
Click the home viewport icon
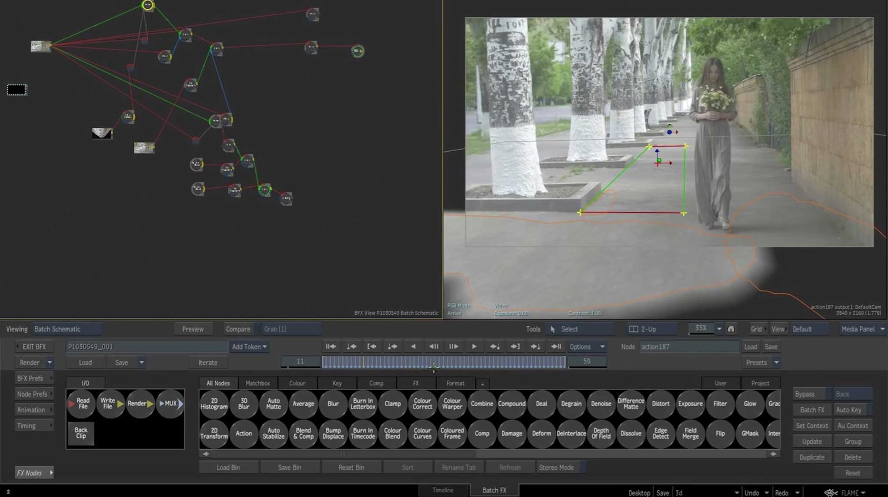coord(731,329)
